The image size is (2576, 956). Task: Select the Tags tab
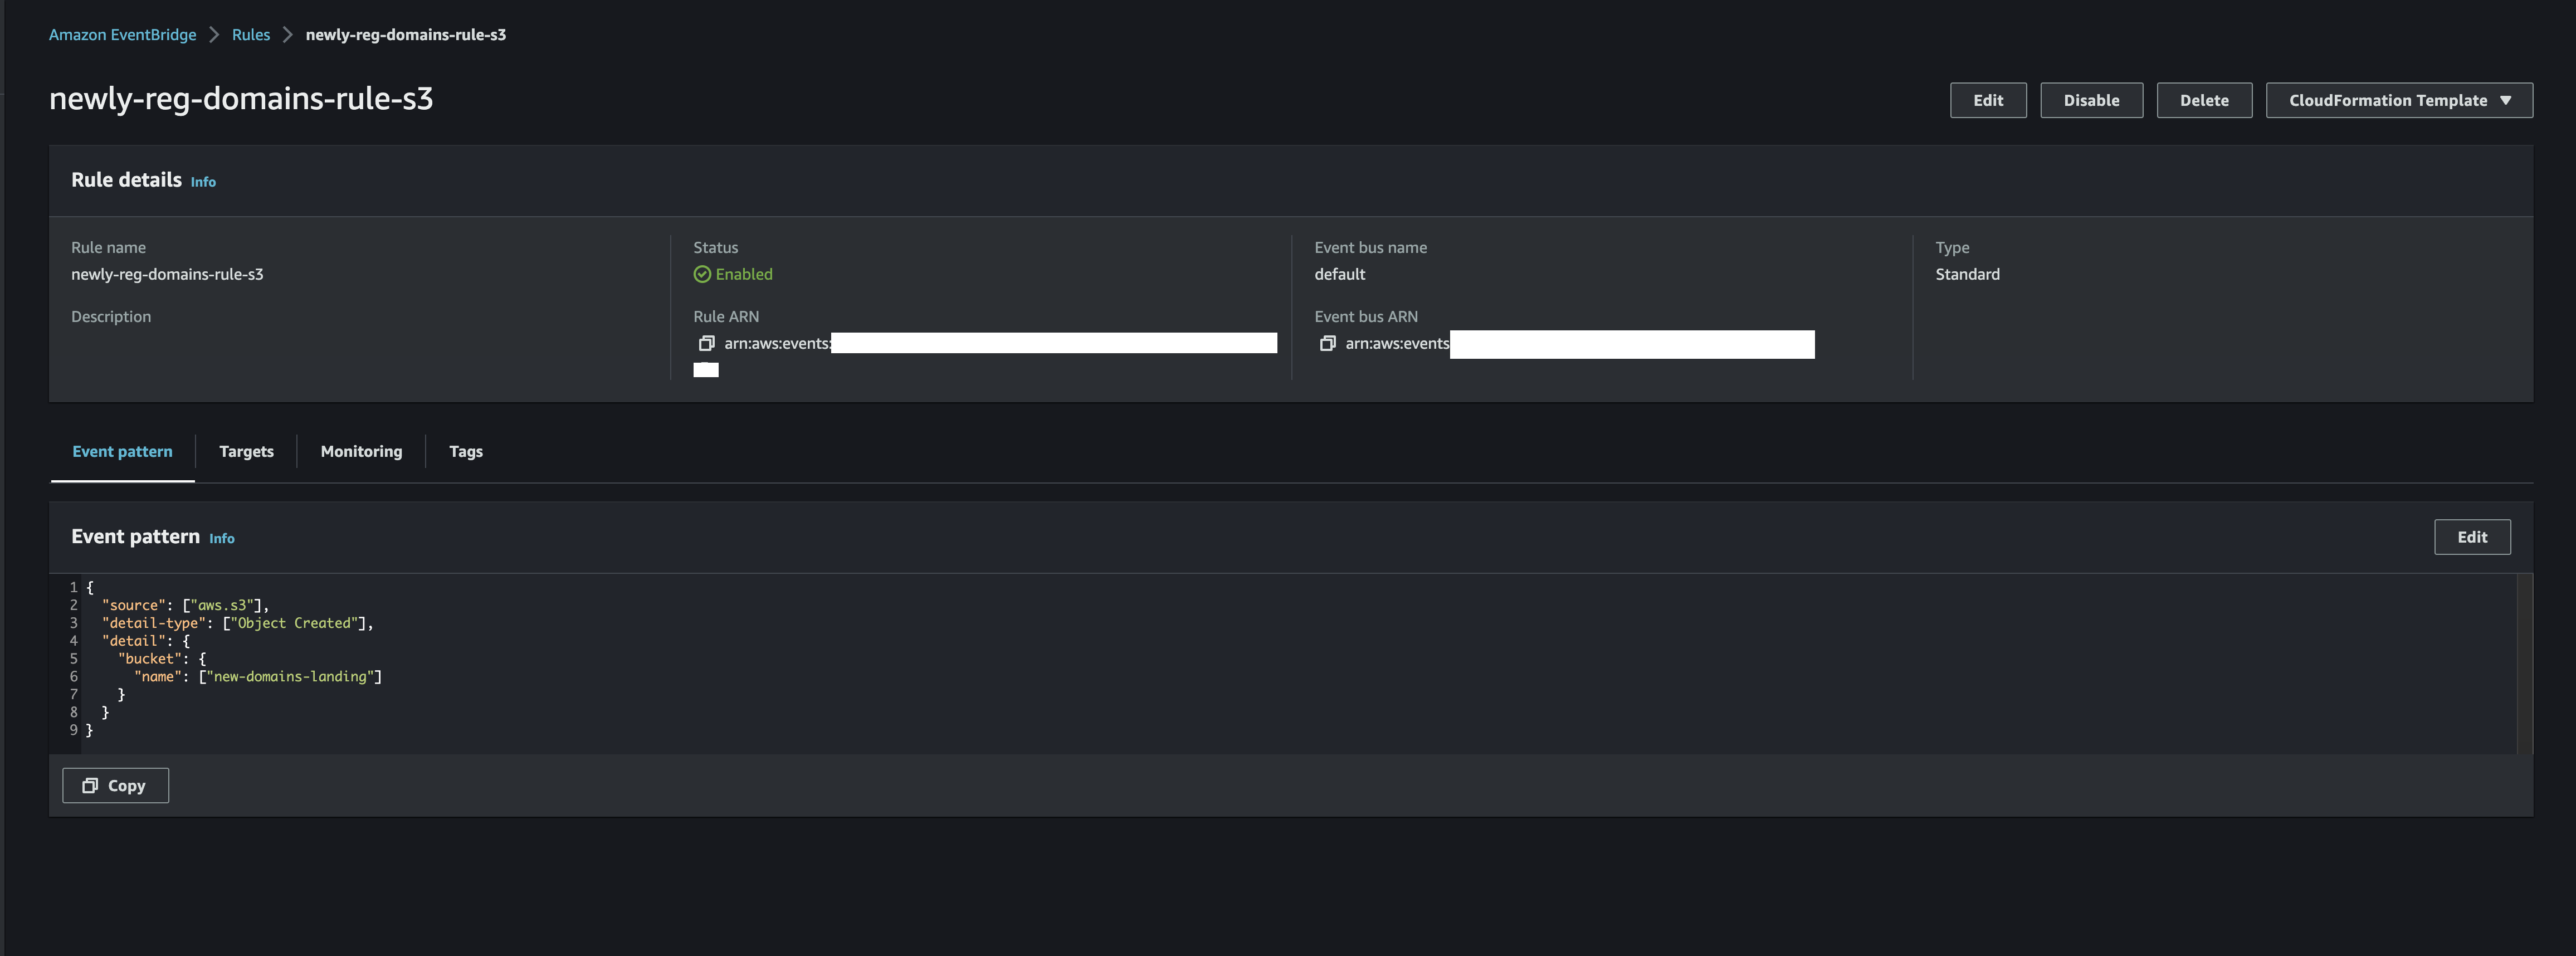(x=465, y=452)
